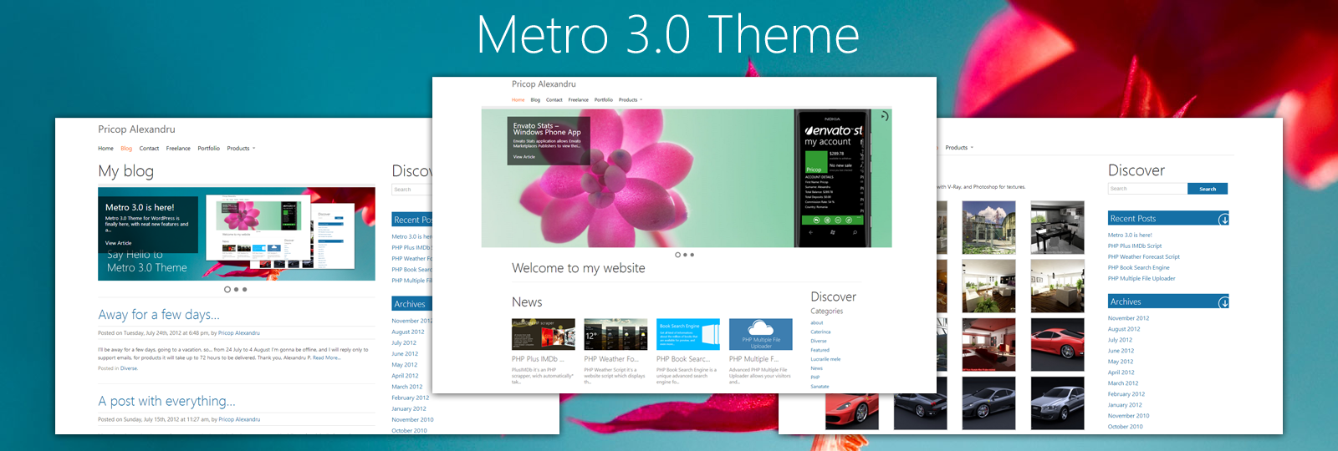
Task: Expand Products dropdown in blog page menu
Action: tap(241, 149)
